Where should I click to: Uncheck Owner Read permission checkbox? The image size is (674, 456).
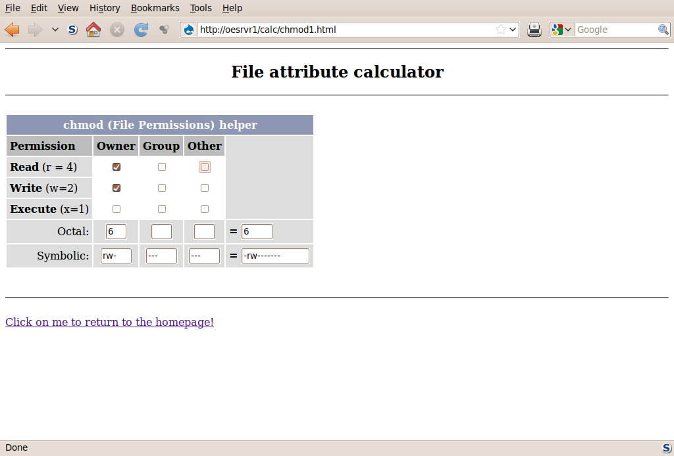[x=117, y=167]
